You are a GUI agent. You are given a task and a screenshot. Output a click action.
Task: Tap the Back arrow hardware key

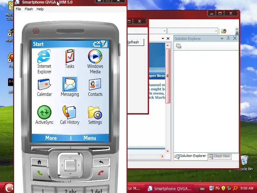101,162
